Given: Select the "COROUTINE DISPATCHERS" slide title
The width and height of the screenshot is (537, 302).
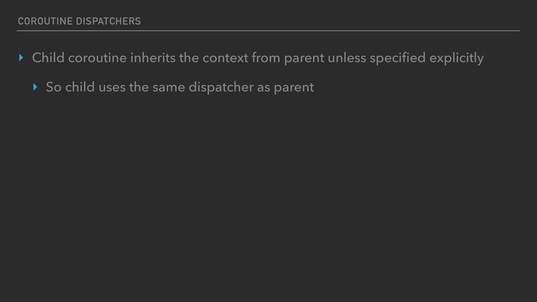Looking at the screenshot, I should tap(79, 21).
